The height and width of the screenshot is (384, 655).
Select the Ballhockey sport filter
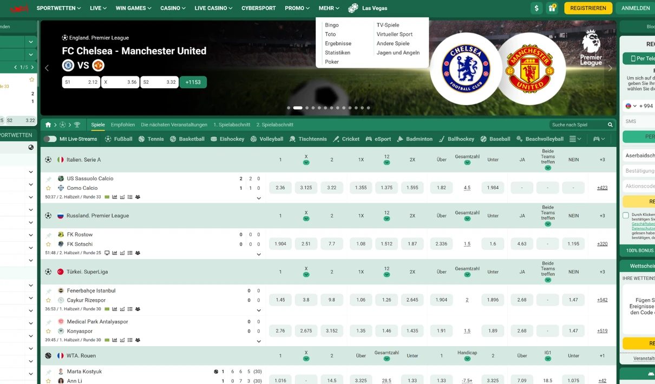pyautogui.click(x=456, y=139)
